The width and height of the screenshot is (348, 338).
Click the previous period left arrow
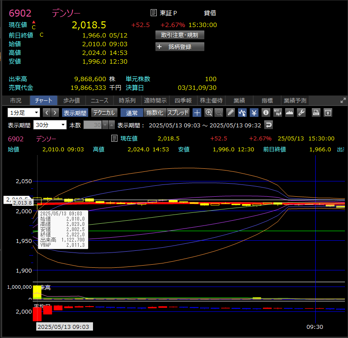coord(47,113)
